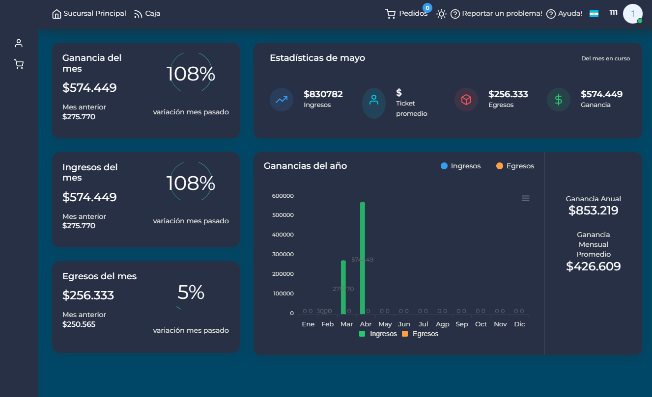Toggle the light theme with the sun icon

point(441,14)
